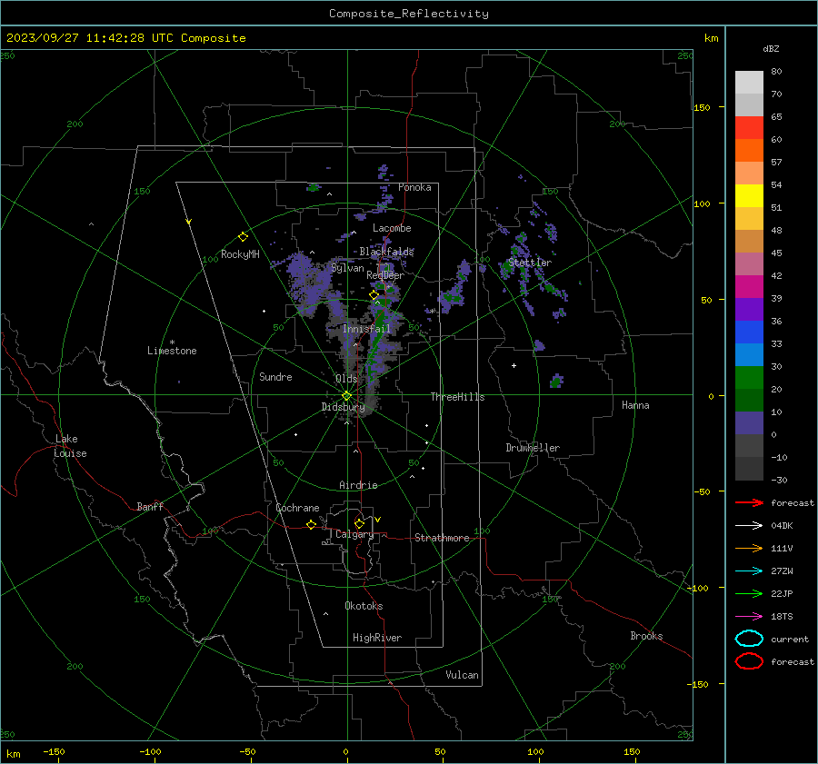Screen dimensions: 818x764
Task: Select the blue 36–33 dBZ swatch
Action: (749, 332)
